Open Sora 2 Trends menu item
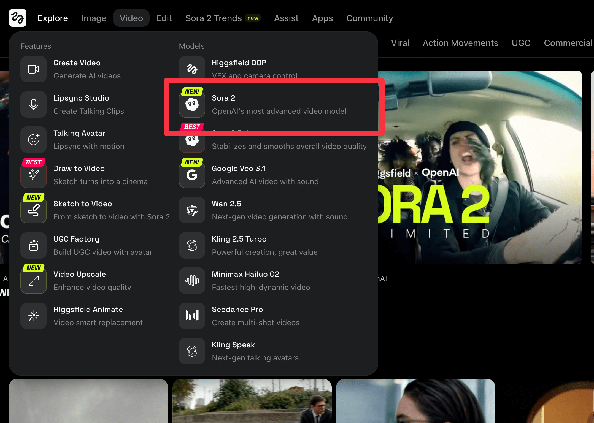 [214, 18]
